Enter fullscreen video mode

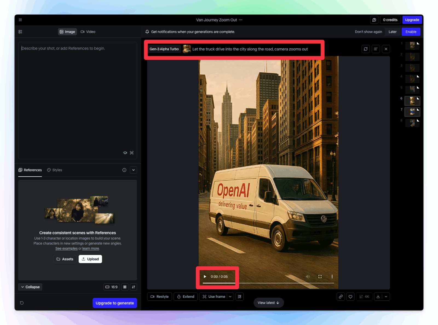[x=320, y=277]
